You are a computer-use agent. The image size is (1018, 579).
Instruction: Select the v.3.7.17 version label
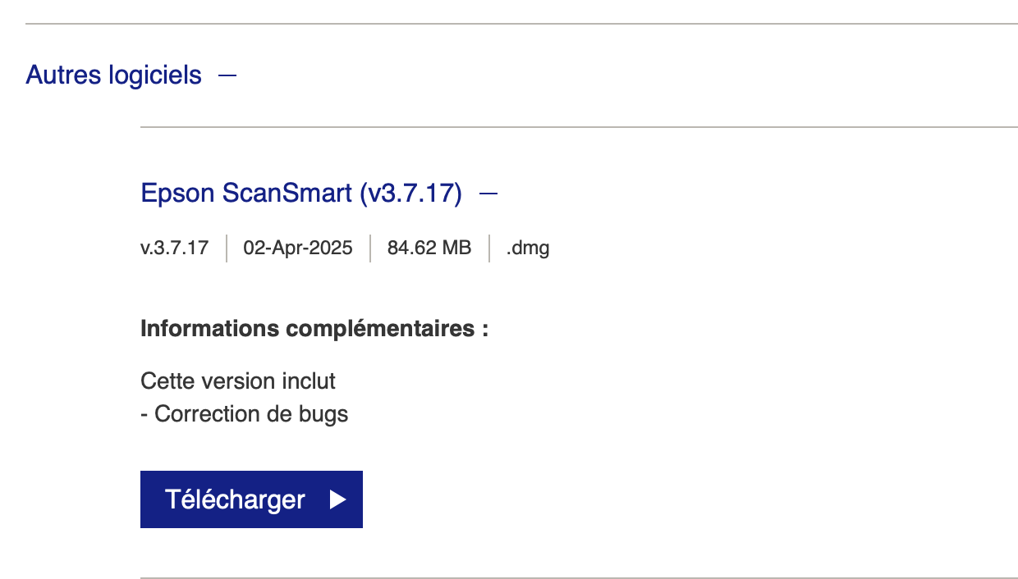pyautogui.click(x=174, y=248)
